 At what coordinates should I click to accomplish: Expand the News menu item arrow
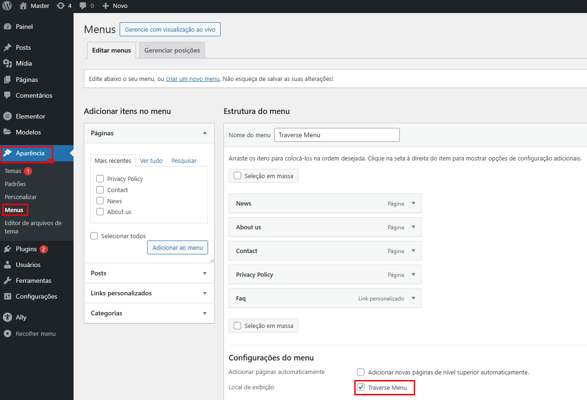point(413,203)
